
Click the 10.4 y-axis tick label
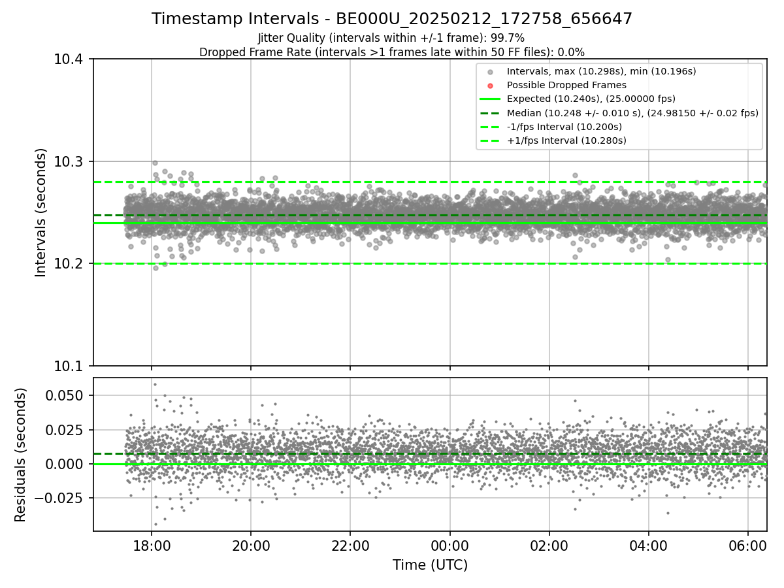tap(69, 59)
